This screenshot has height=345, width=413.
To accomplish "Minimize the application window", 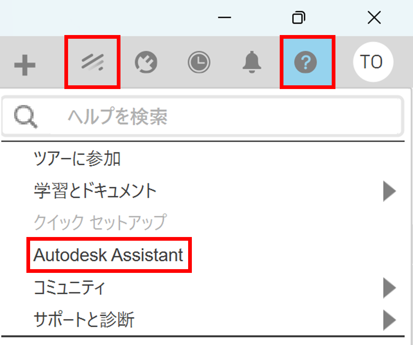I will coord(224,18).
